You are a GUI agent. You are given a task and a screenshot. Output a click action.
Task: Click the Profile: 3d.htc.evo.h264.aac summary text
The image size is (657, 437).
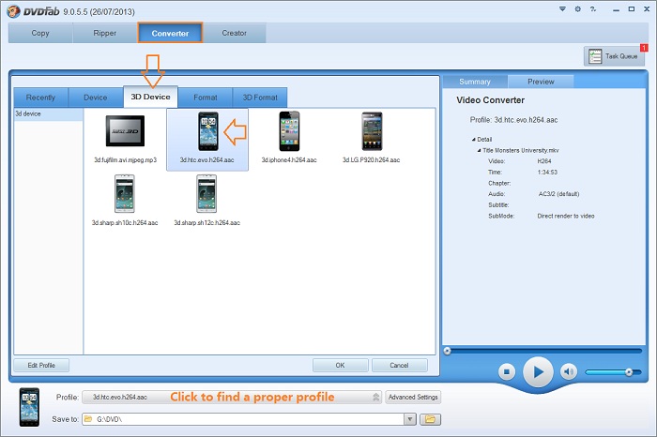pos(513,120)
